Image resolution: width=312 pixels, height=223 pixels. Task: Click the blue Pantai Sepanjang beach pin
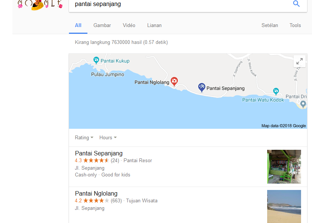click(201, 87)
